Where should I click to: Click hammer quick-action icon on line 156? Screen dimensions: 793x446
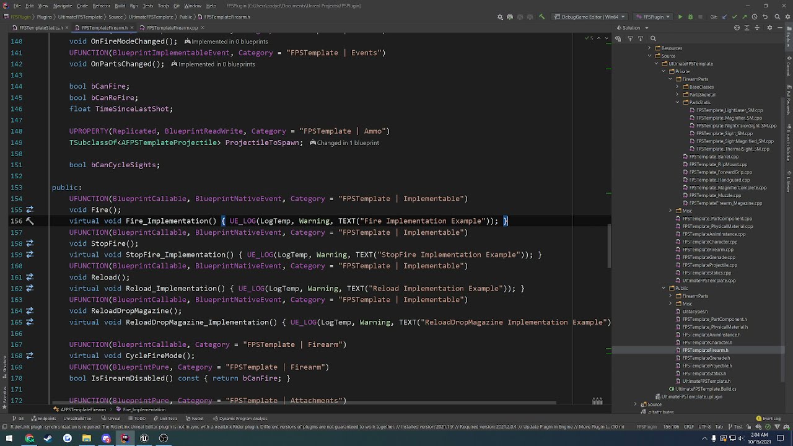[29, 221]
